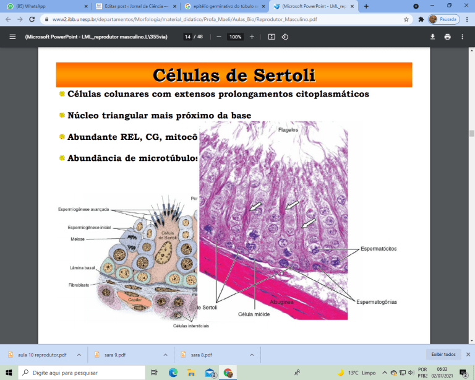
Task: Switch to WhatsApp tab
Action: coord(45,6)
